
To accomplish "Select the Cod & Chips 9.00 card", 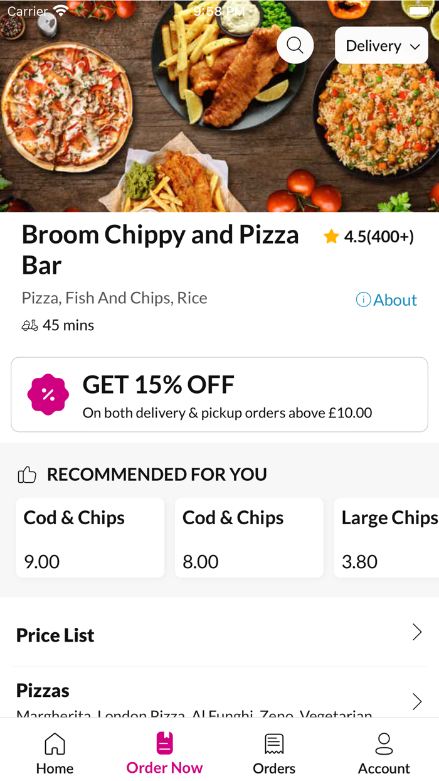I will 90,537.
